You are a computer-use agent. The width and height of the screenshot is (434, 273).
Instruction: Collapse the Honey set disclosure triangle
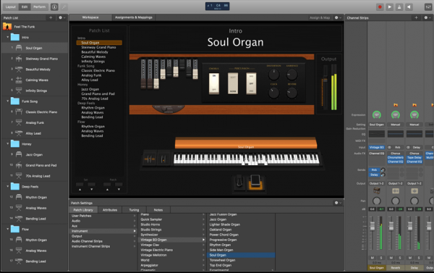7,143
